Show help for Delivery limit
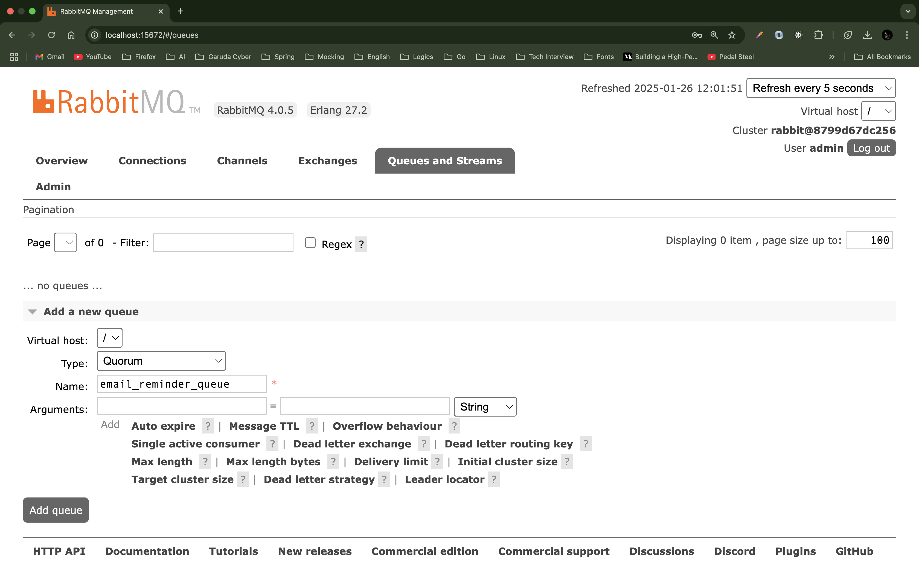This screenshot has width=919, height=574. point(437,462)
